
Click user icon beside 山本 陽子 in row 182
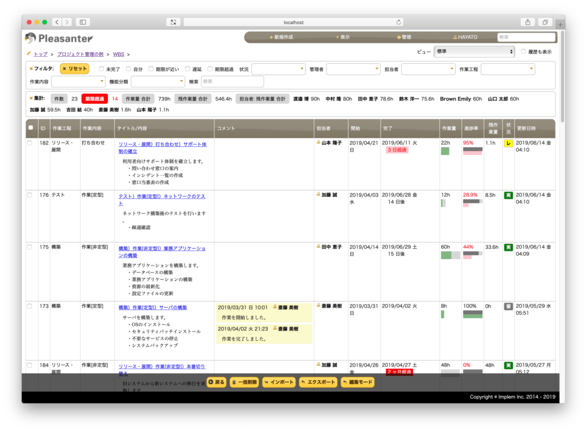point(319,142)
